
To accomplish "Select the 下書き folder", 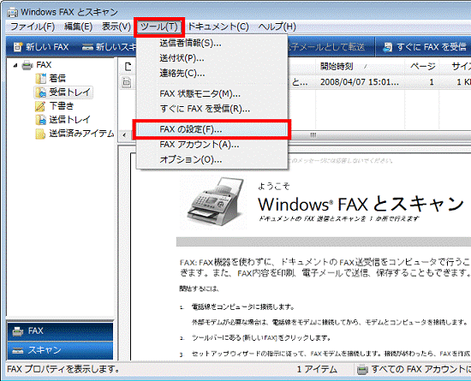I will (x=62, y=106).
